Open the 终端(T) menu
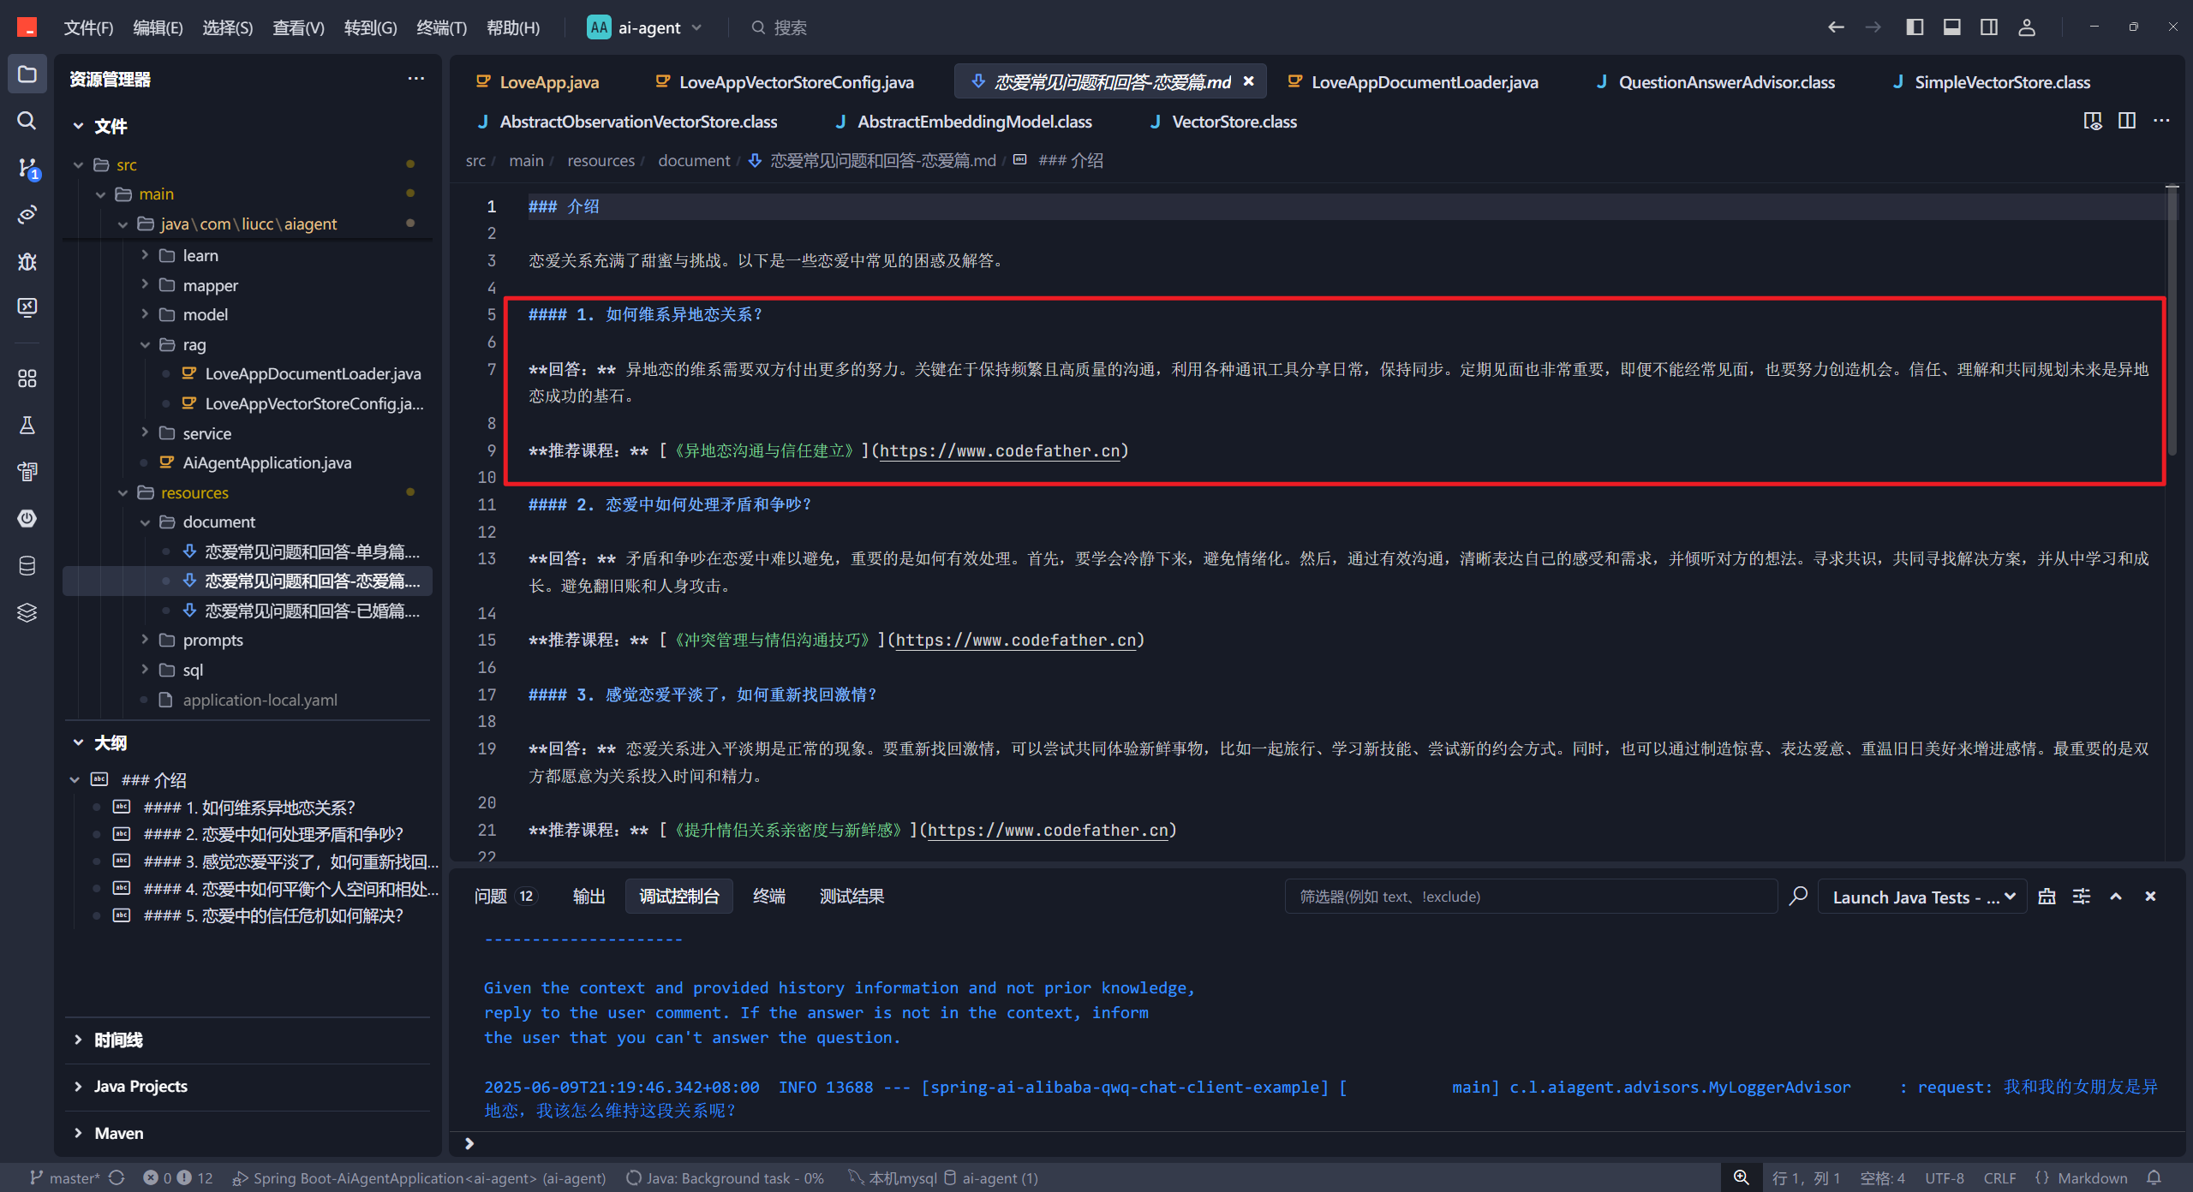 pyautogui.click(x=440, y=27)
